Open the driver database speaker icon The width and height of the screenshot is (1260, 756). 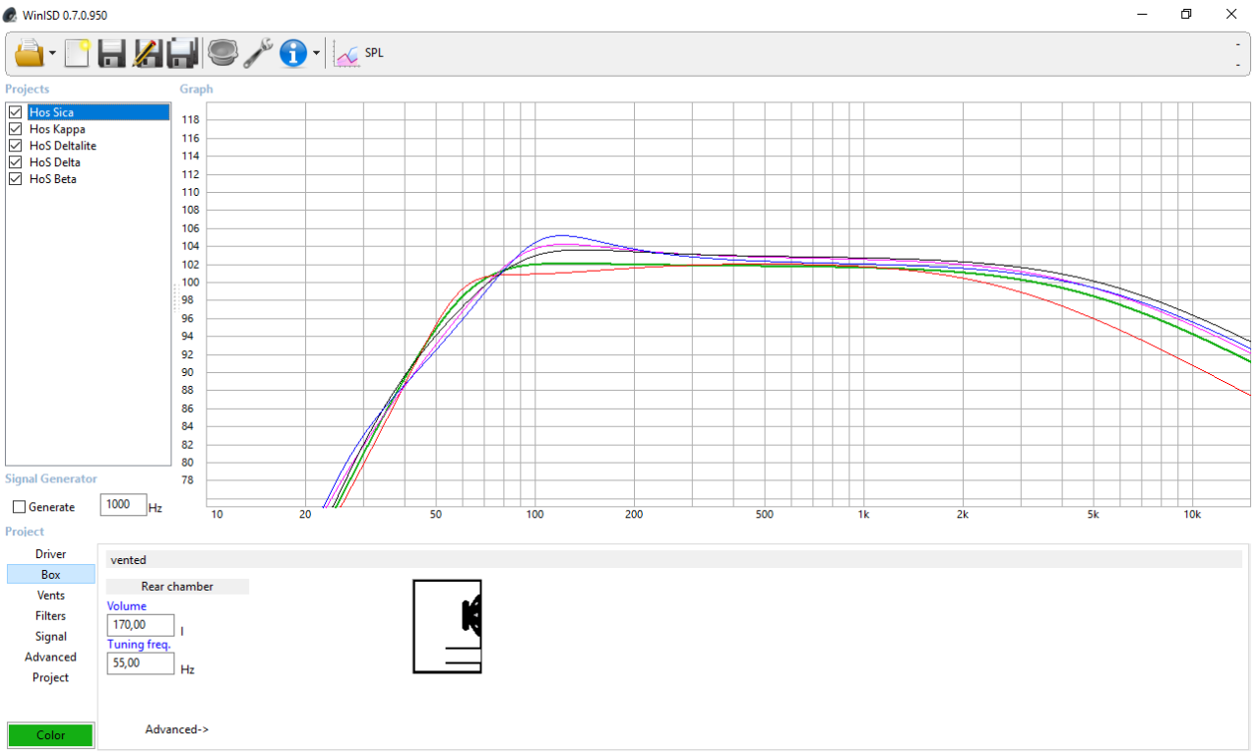point(223,52)
